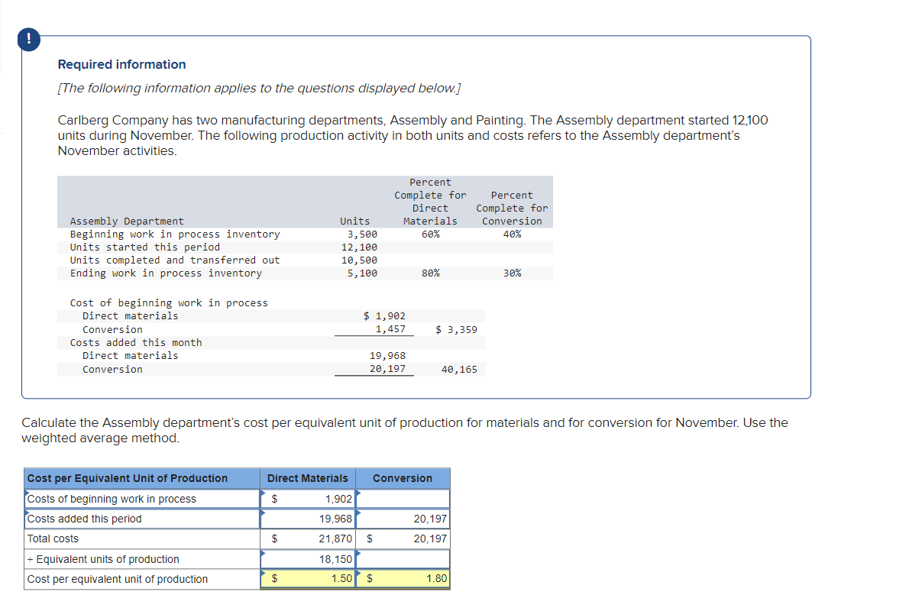The height and width of the screenshot is (608, 922).
Task: Click costs added total 40,165
Action: (x=459, y=369)
